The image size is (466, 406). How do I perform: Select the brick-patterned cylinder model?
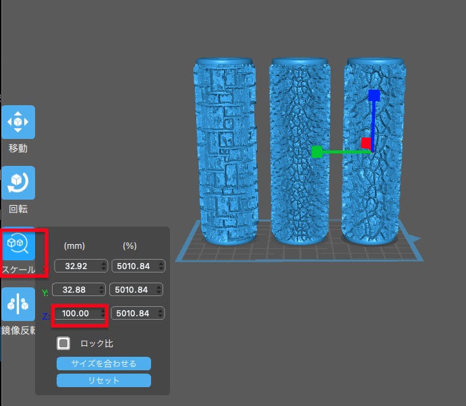click(x=226, y=152)
